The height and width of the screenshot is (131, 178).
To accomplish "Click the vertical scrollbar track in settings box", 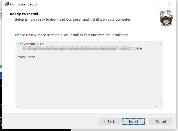I will coord(160,73).
